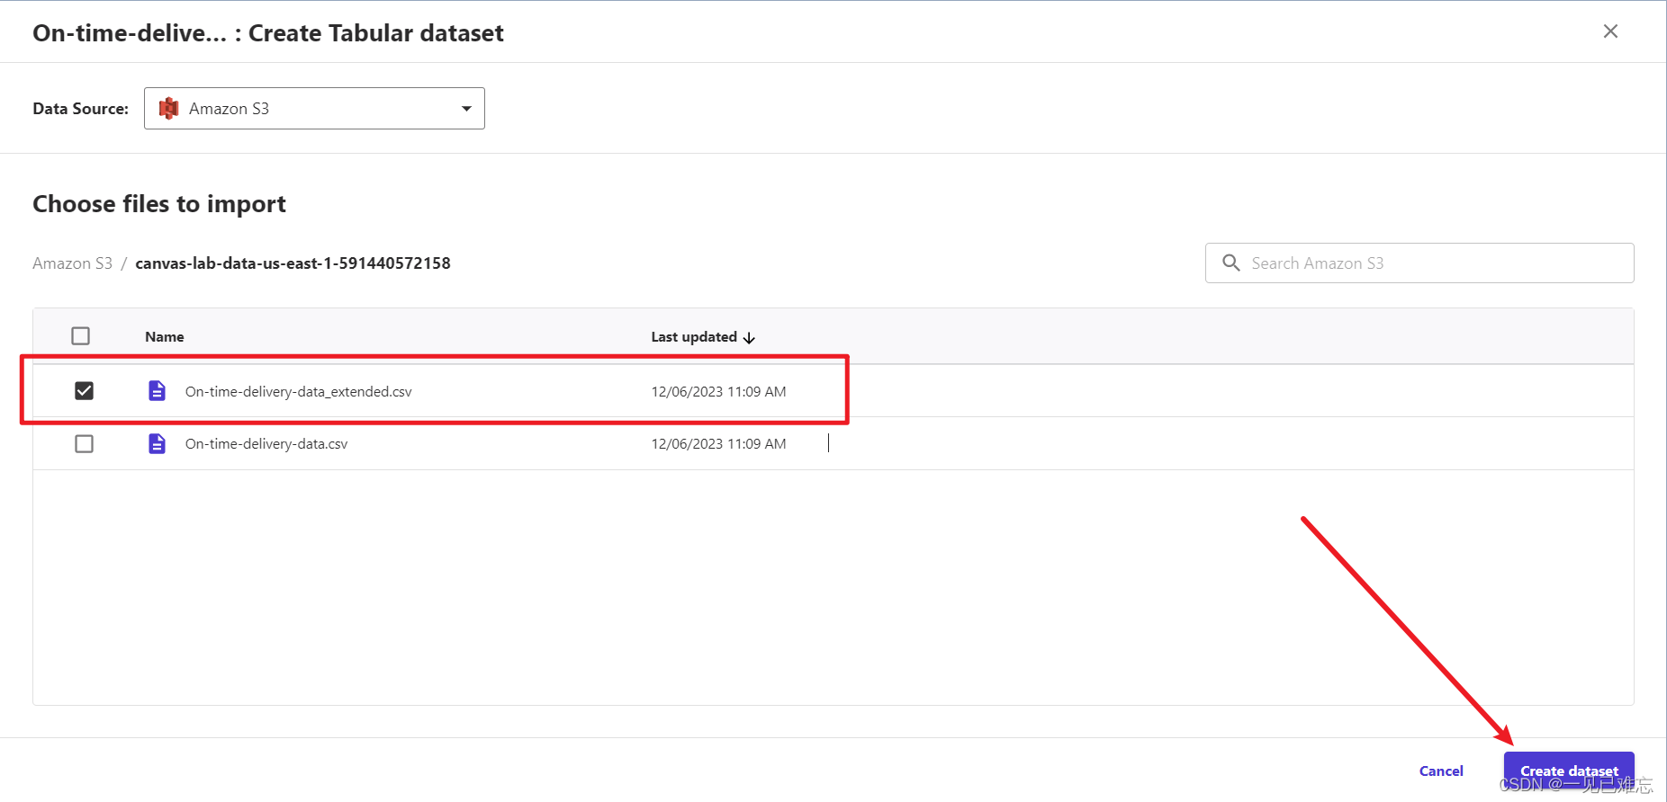Toggle the select-all checkbox in table header
The width and height of the screenshot is (1667, 802).
coord(81,336)
